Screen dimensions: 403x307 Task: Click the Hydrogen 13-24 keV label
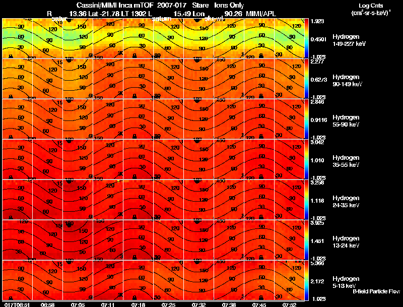[346, 242]
